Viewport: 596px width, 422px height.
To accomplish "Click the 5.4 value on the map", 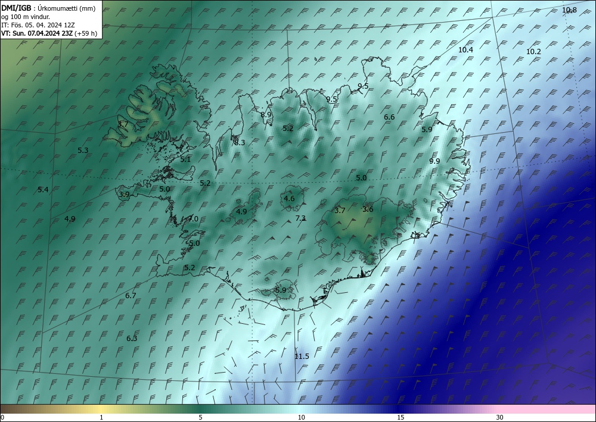I will tap(43, 190).
